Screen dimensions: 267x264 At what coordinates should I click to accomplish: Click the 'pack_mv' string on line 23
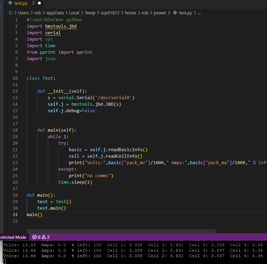tap(136, 163)
